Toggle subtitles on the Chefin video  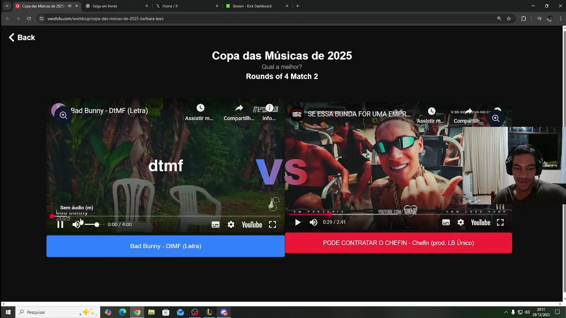(446, 222)
